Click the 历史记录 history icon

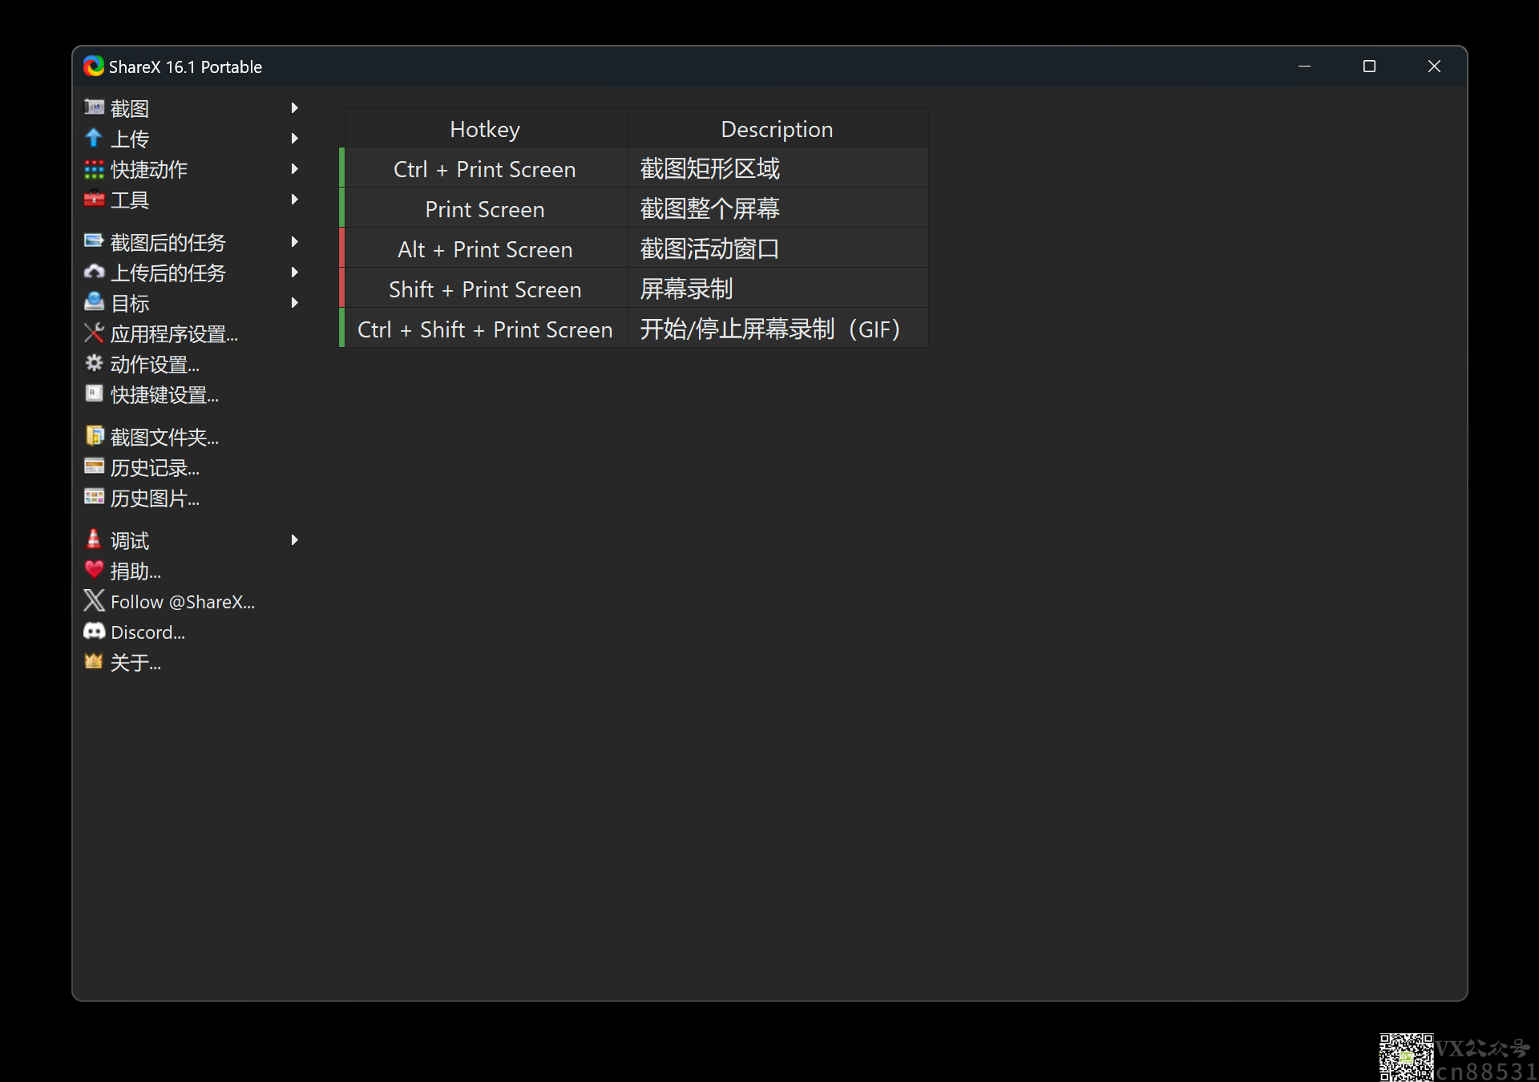pyautogui.click(x=94, y=466)
